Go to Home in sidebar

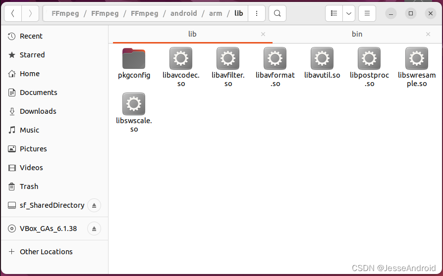[55, 74]
